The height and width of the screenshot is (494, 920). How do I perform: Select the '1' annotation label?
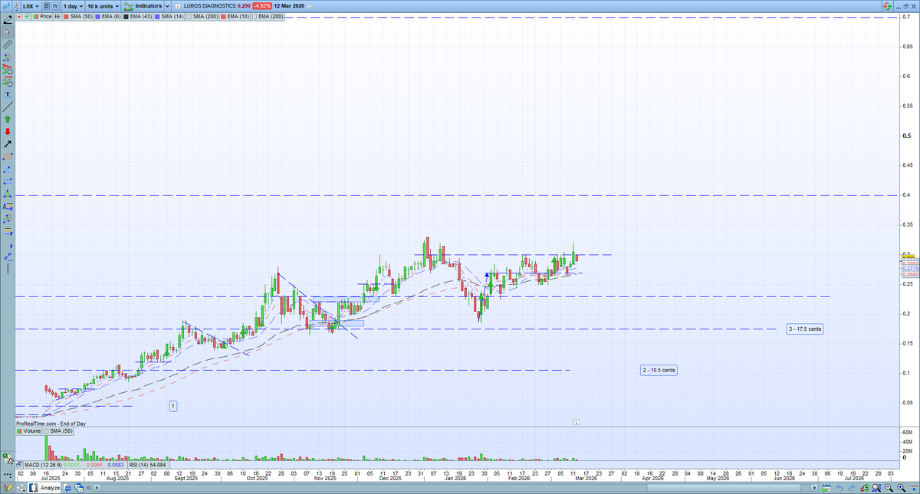click(174, 405)
